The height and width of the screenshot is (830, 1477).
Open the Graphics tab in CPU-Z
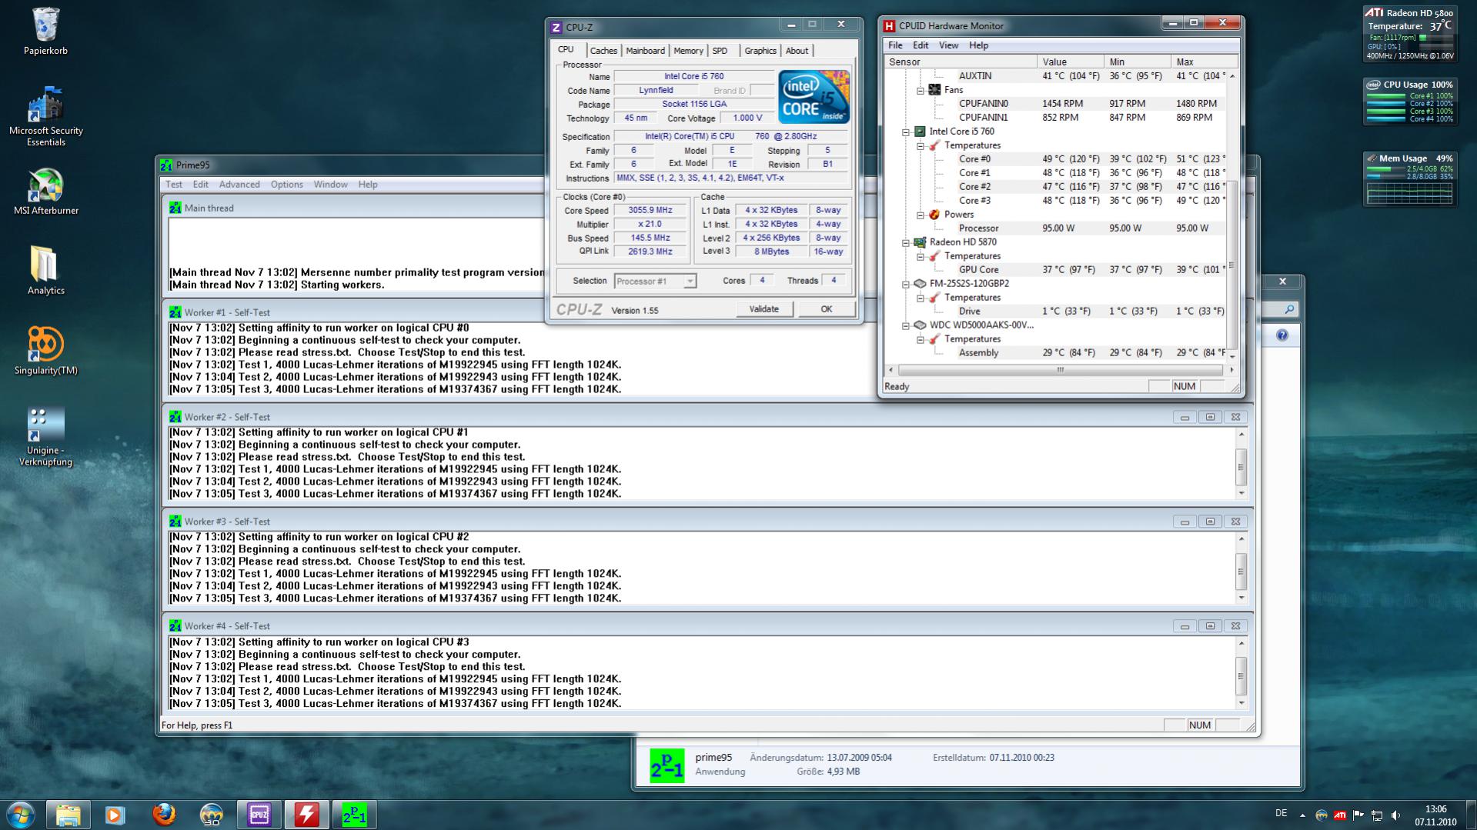(760, 51)
